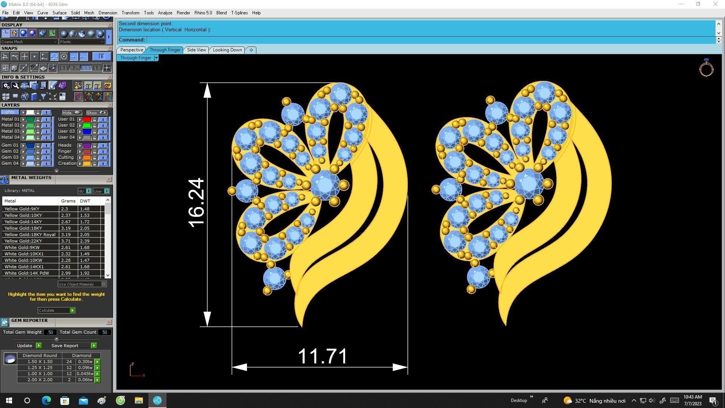
Task: Toggle the Metal 01 layer on/off switch
Action: (x=46, y=119)
